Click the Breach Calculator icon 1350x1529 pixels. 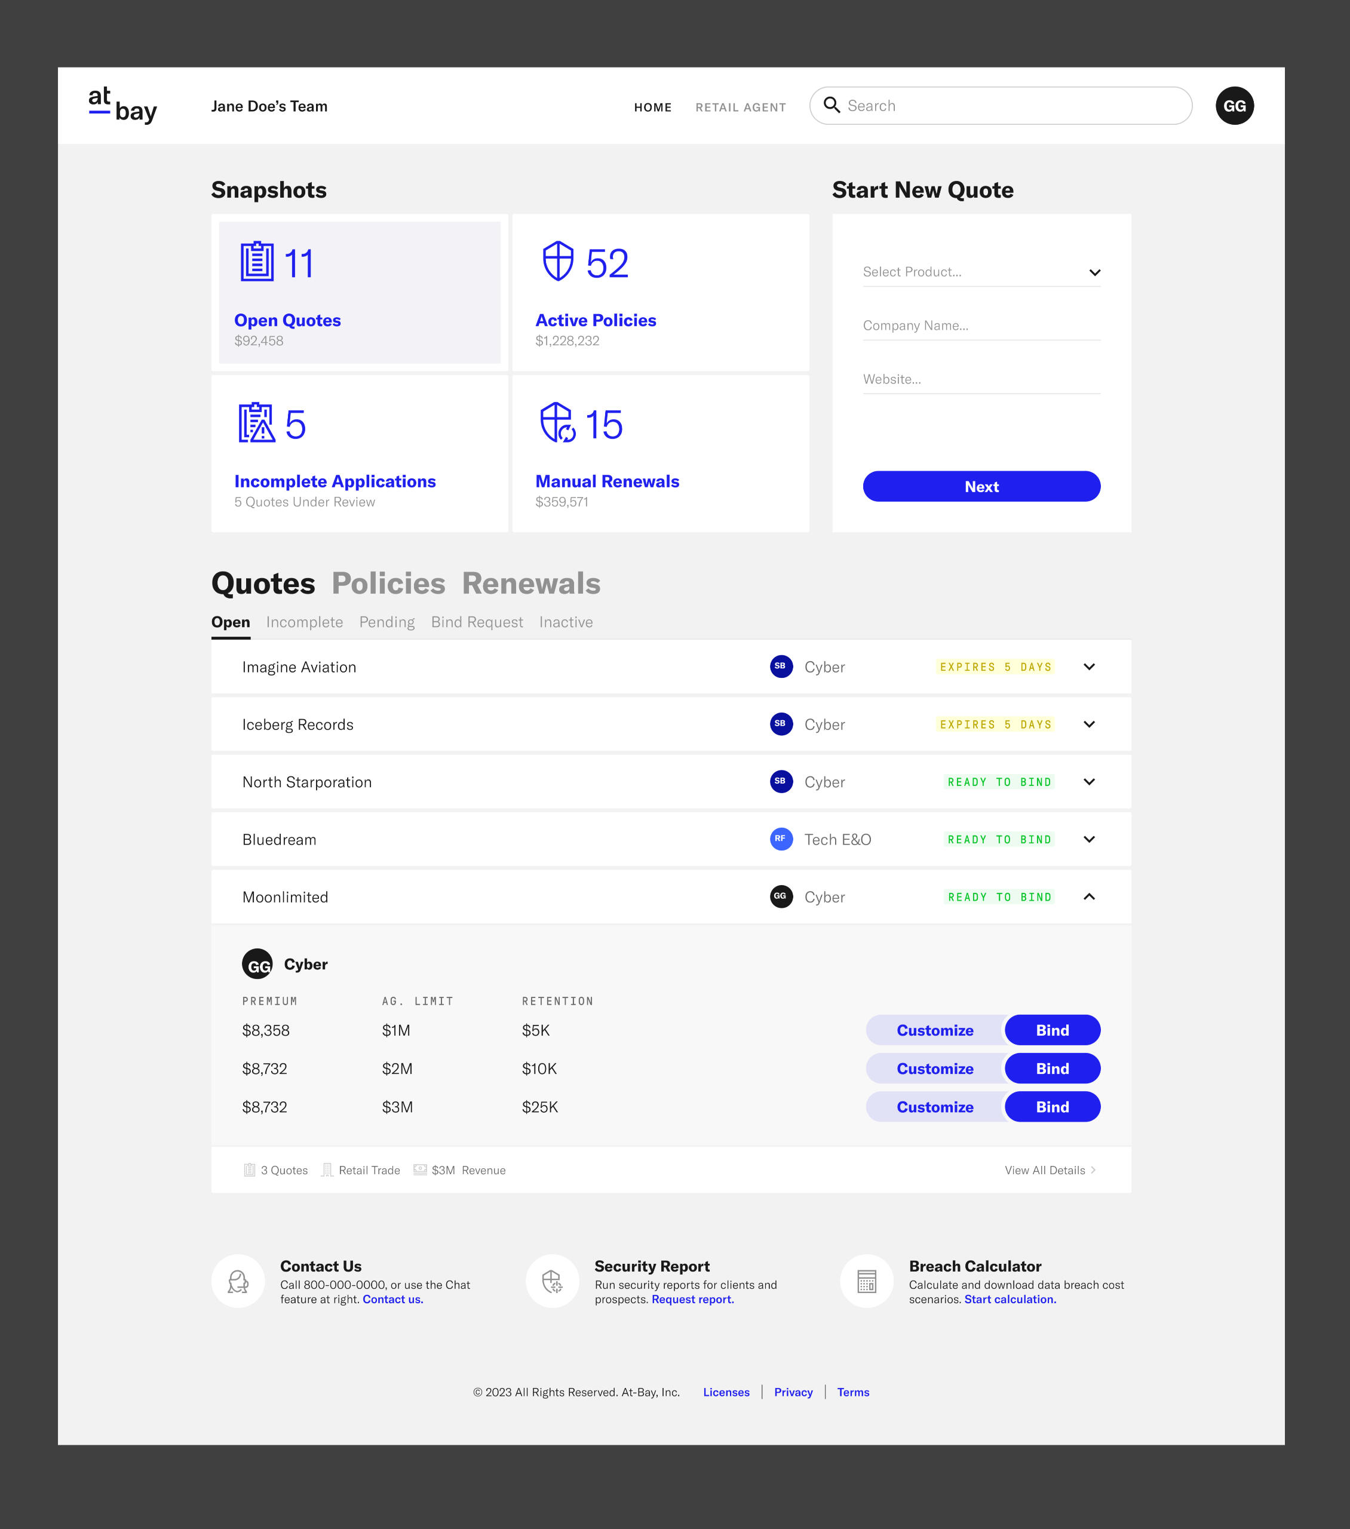[867, 1281]
